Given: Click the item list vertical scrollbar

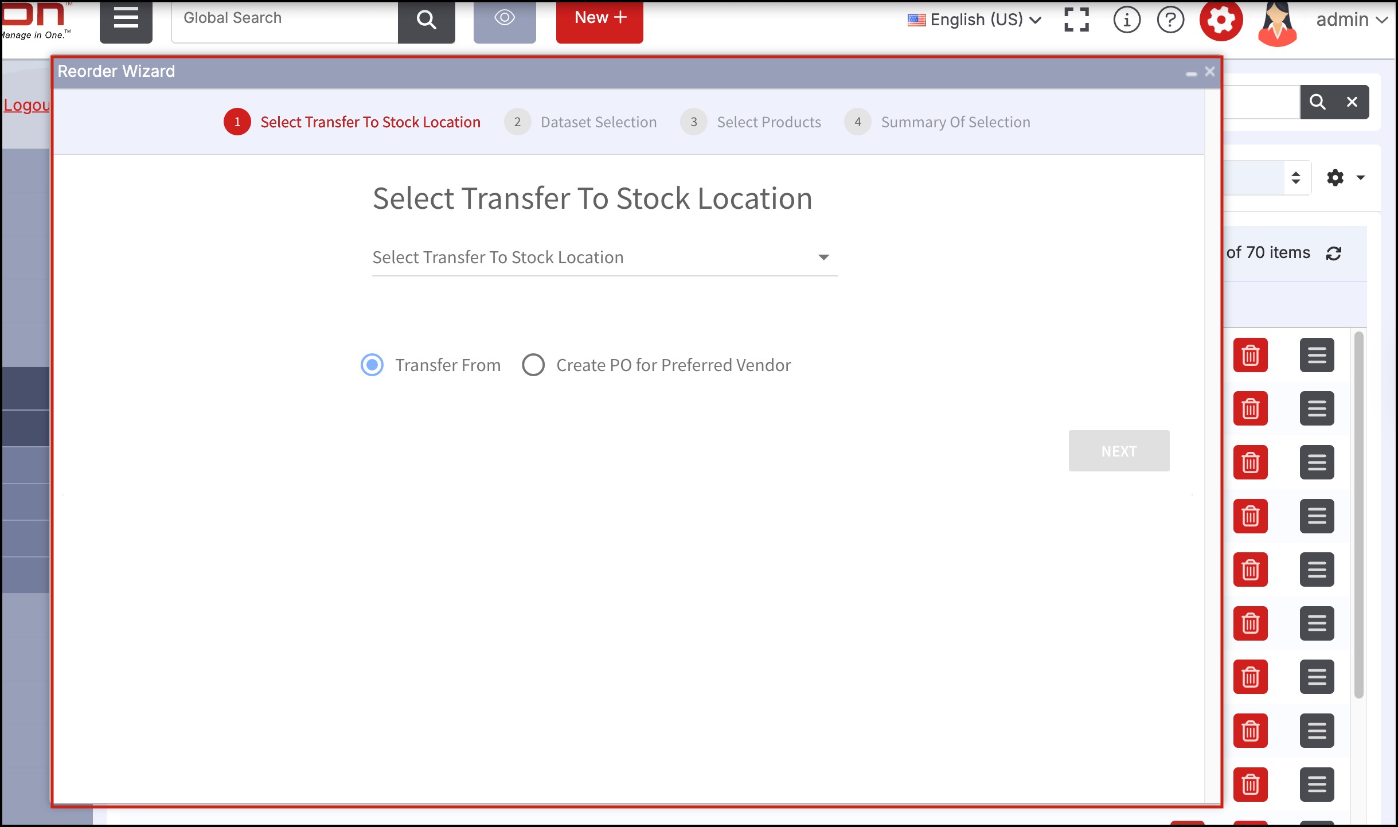Looking at the screenshot, I should pos(1358,514).
